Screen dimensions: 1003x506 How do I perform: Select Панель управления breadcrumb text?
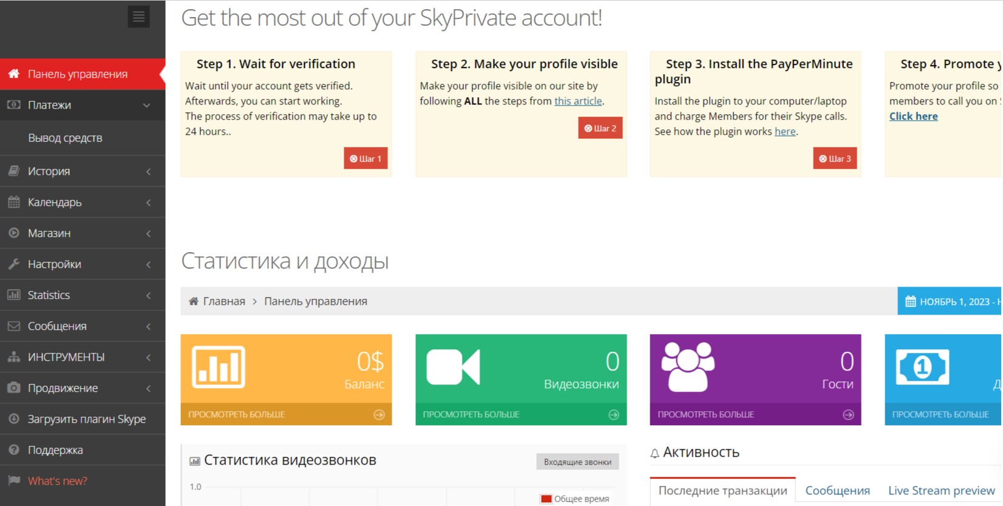click(316, 301)
